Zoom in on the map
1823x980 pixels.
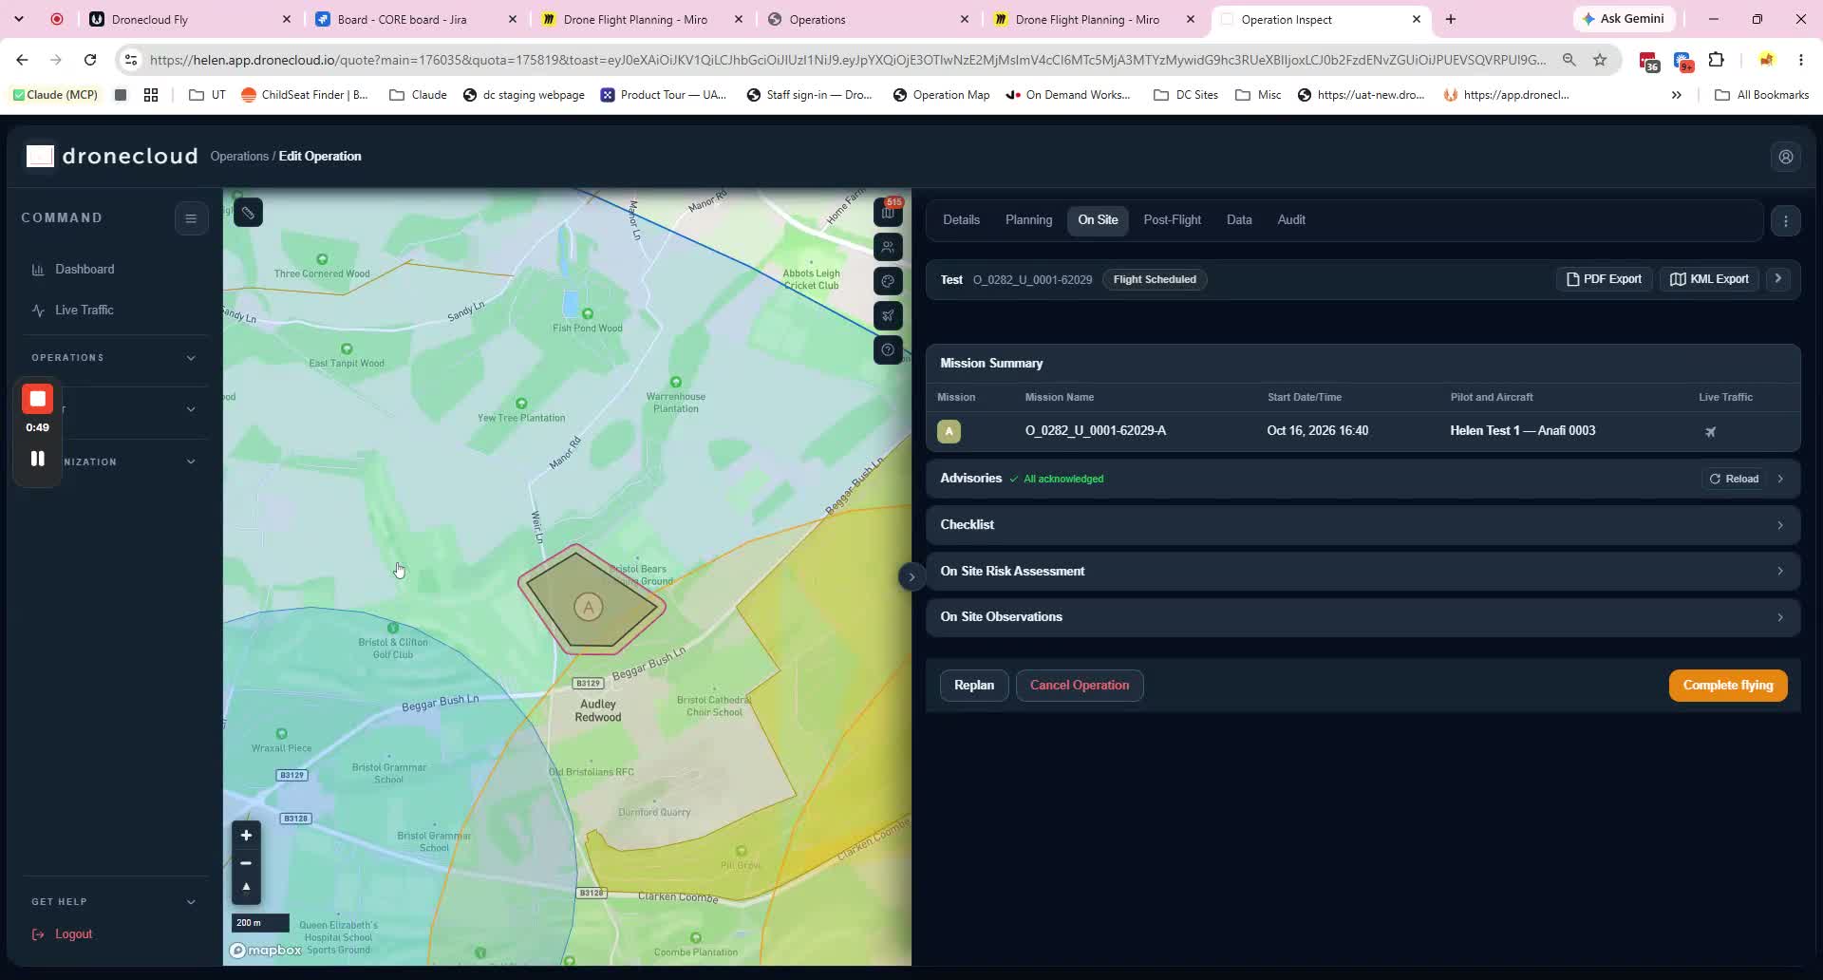tap(246, 836)
